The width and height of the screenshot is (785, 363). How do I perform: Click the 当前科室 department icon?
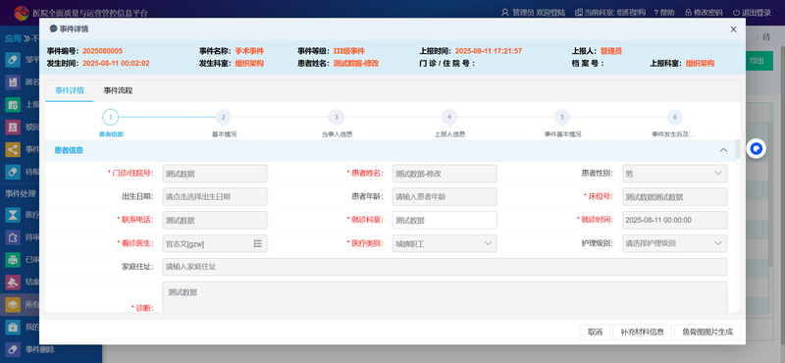(579, 13)
